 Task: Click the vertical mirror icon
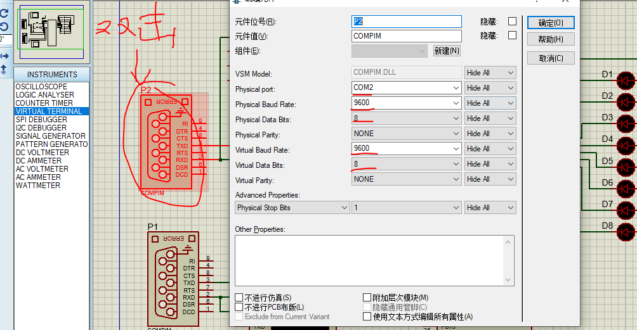click(x=4, y=70)
